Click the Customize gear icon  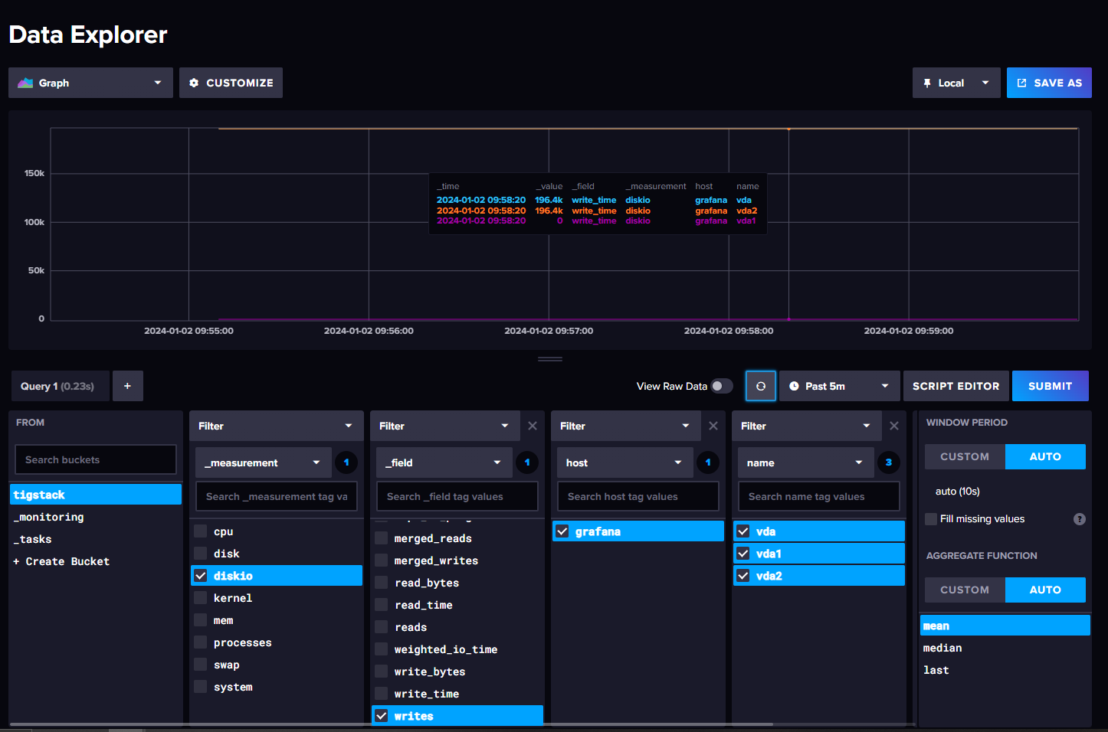(194, 83)
